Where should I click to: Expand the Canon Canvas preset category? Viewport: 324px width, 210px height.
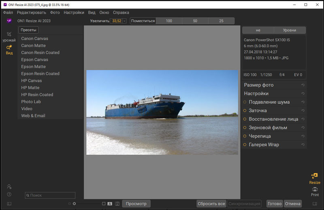point(34,38)
